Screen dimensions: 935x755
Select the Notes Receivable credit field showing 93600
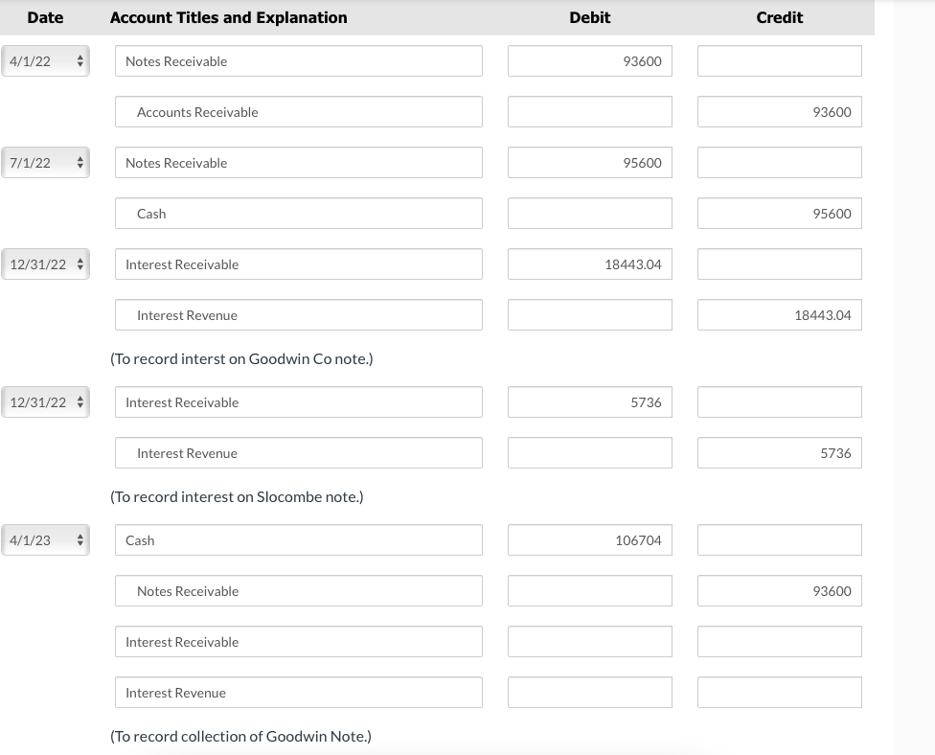click(779, 590)
